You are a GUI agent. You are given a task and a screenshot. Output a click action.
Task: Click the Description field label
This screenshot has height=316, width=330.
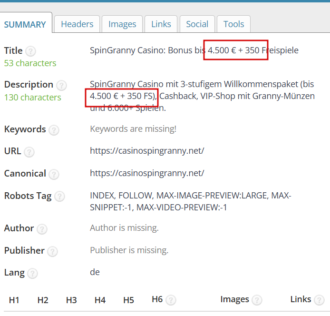click(x=29, y=85)
